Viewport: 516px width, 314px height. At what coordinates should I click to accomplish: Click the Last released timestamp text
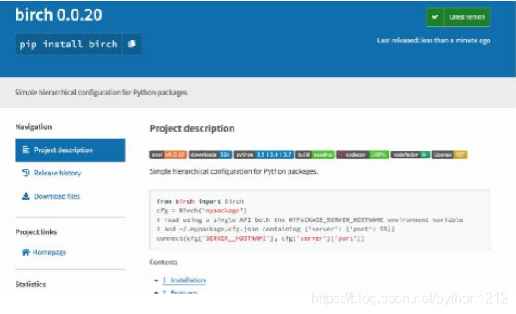[x=433, y=40]
